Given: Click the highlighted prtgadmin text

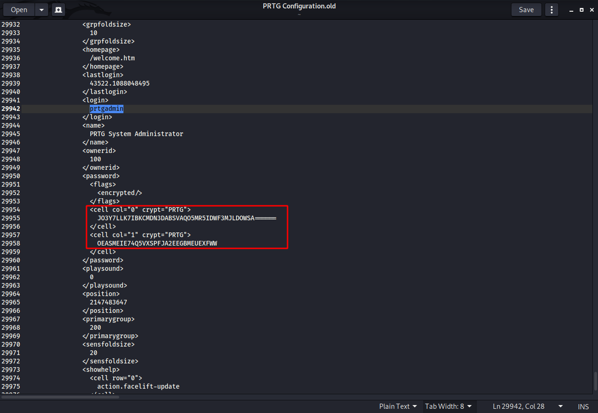Looking at the screenshot, I should 107,109.
